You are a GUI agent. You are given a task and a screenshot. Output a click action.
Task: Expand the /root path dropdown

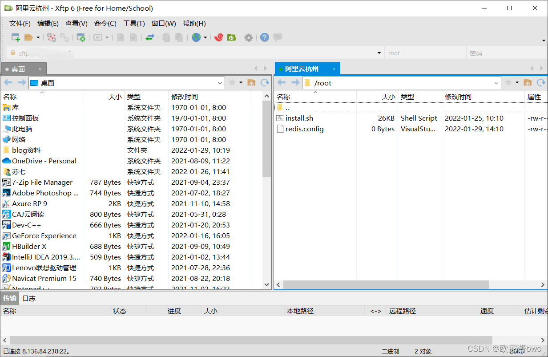click(x=496, y=83)
